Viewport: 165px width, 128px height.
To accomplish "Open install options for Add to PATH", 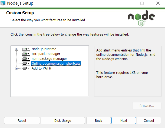I will [x=26, y=68].
